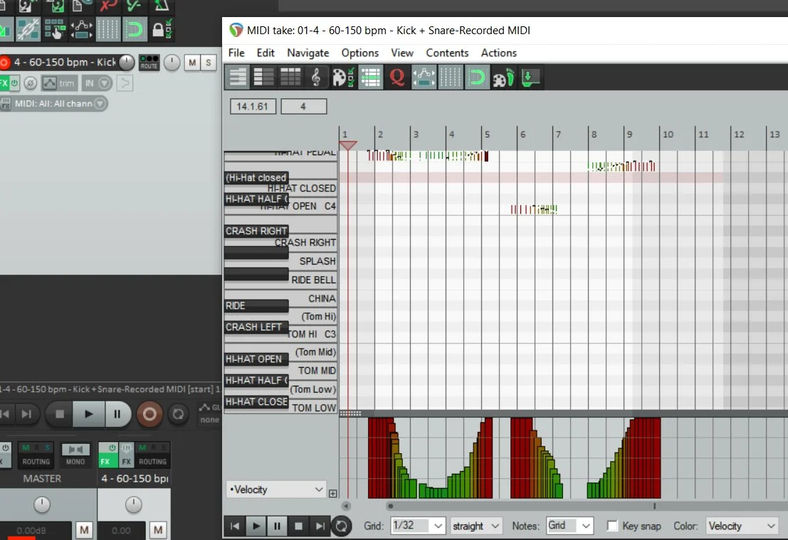The height and width of the screenshot is (540, 788).
Task: Toggle snap magnet in MIDI editor toolbar
Action: [476, 78]
